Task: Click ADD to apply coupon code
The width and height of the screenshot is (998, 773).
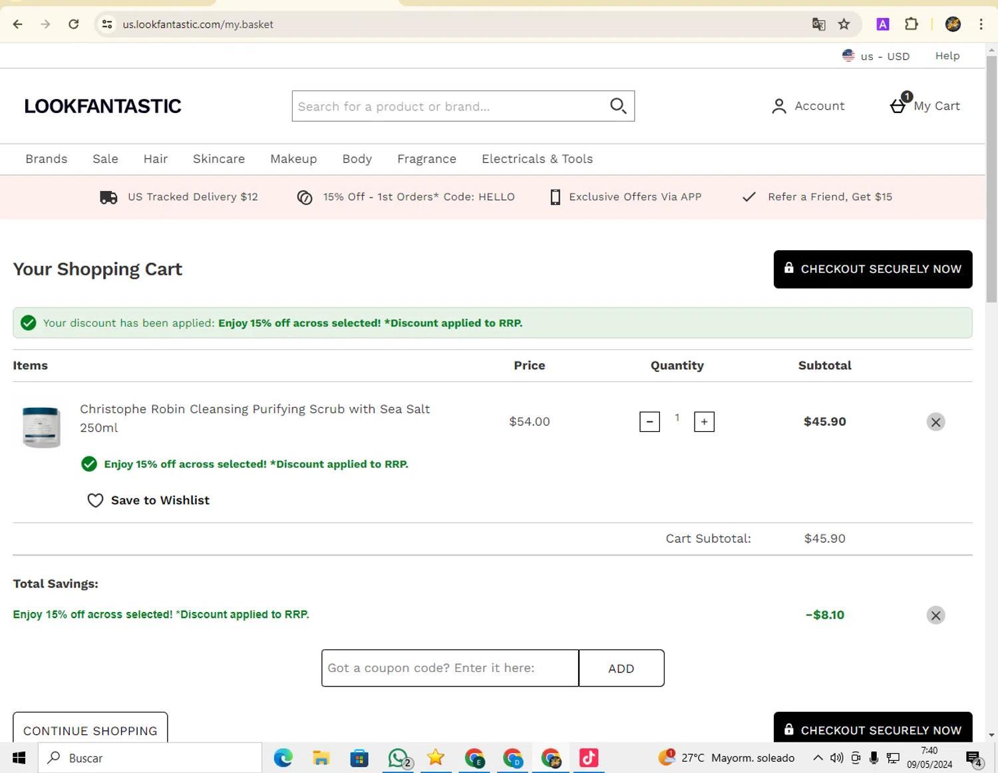Action: pos(621,669)
